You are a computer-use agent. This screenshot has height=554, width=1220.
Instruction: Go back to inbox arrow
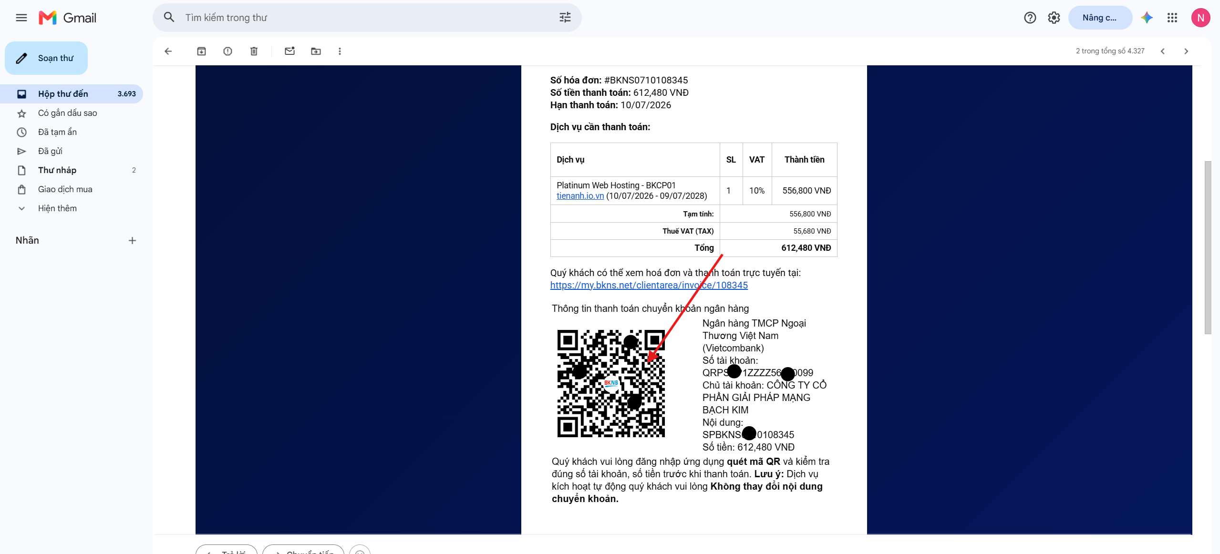pyautogui.click(x=168, y=51)
